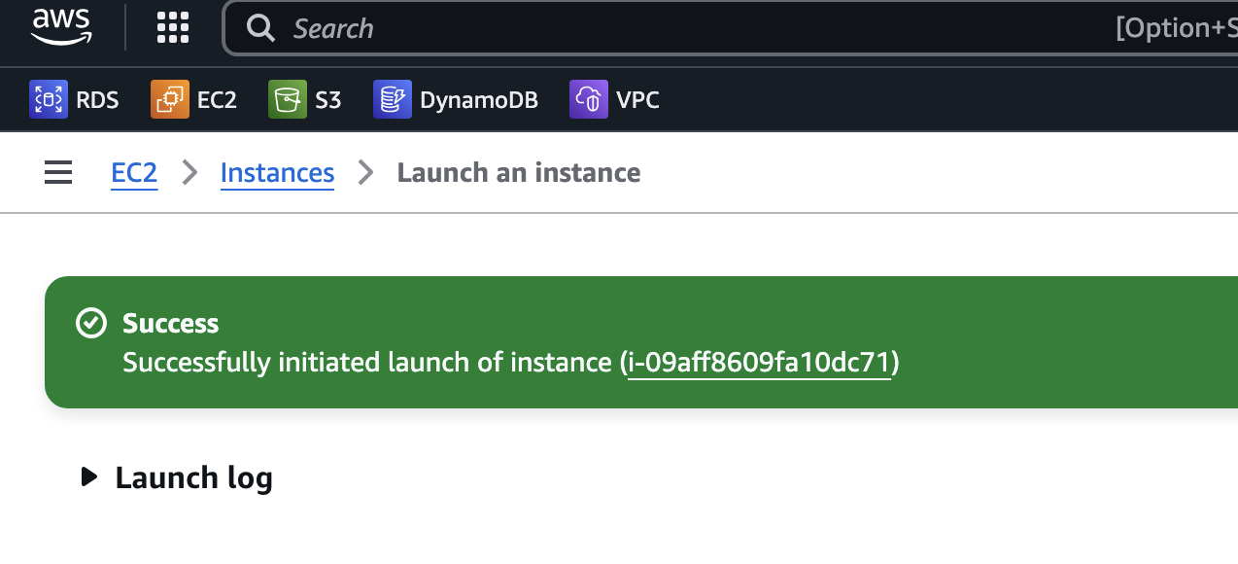Image resolution: width=1238 pixels, height=564 pixels.
Task: Open the VPC shortcut label
Action: [x=637, y=99]
